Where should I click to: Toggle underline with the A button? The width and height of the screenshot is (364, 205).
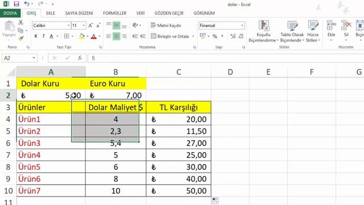51,36
